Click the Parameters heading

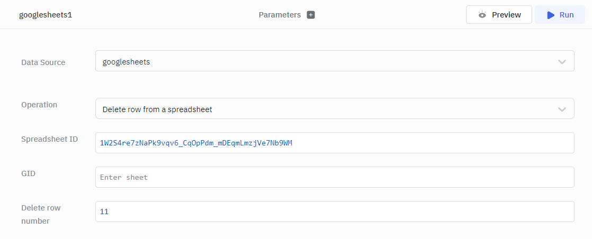[x=280, y=15]
